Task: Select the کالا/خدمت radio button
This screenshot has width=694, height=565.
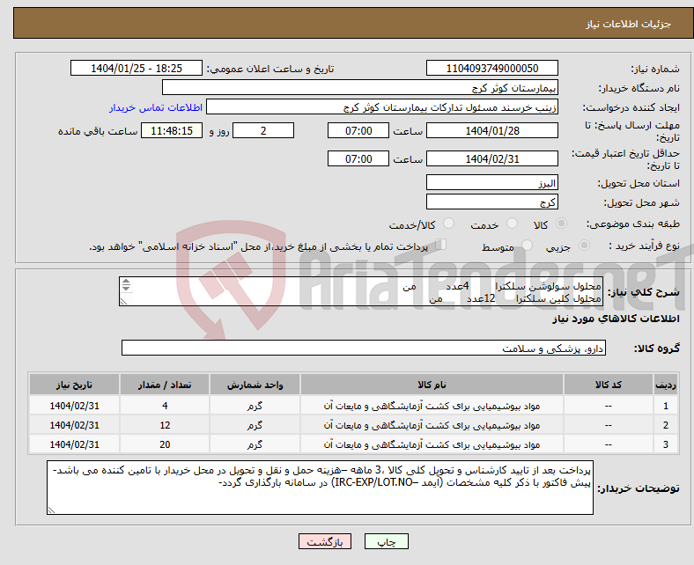Action: (448, 224)
